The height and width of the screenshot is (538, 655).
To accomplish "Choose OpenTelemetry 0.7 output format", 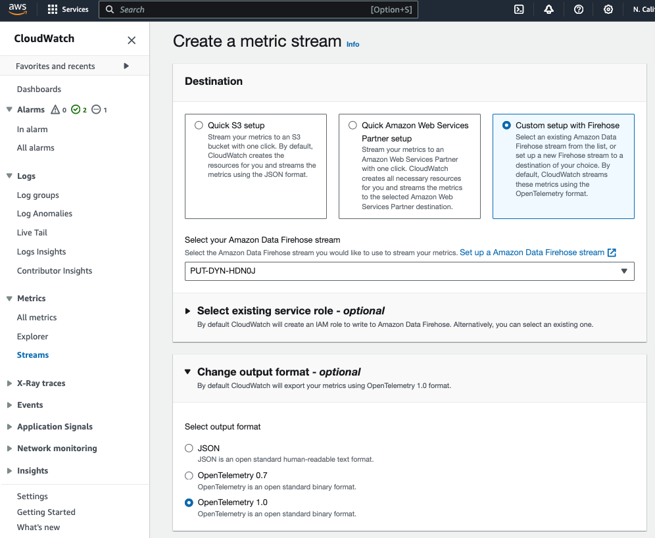I will [x=189, y=476].
